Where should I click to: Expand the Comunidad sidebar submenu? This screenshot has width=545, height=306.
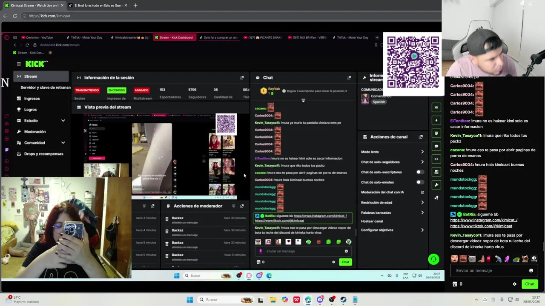(63, 143)
